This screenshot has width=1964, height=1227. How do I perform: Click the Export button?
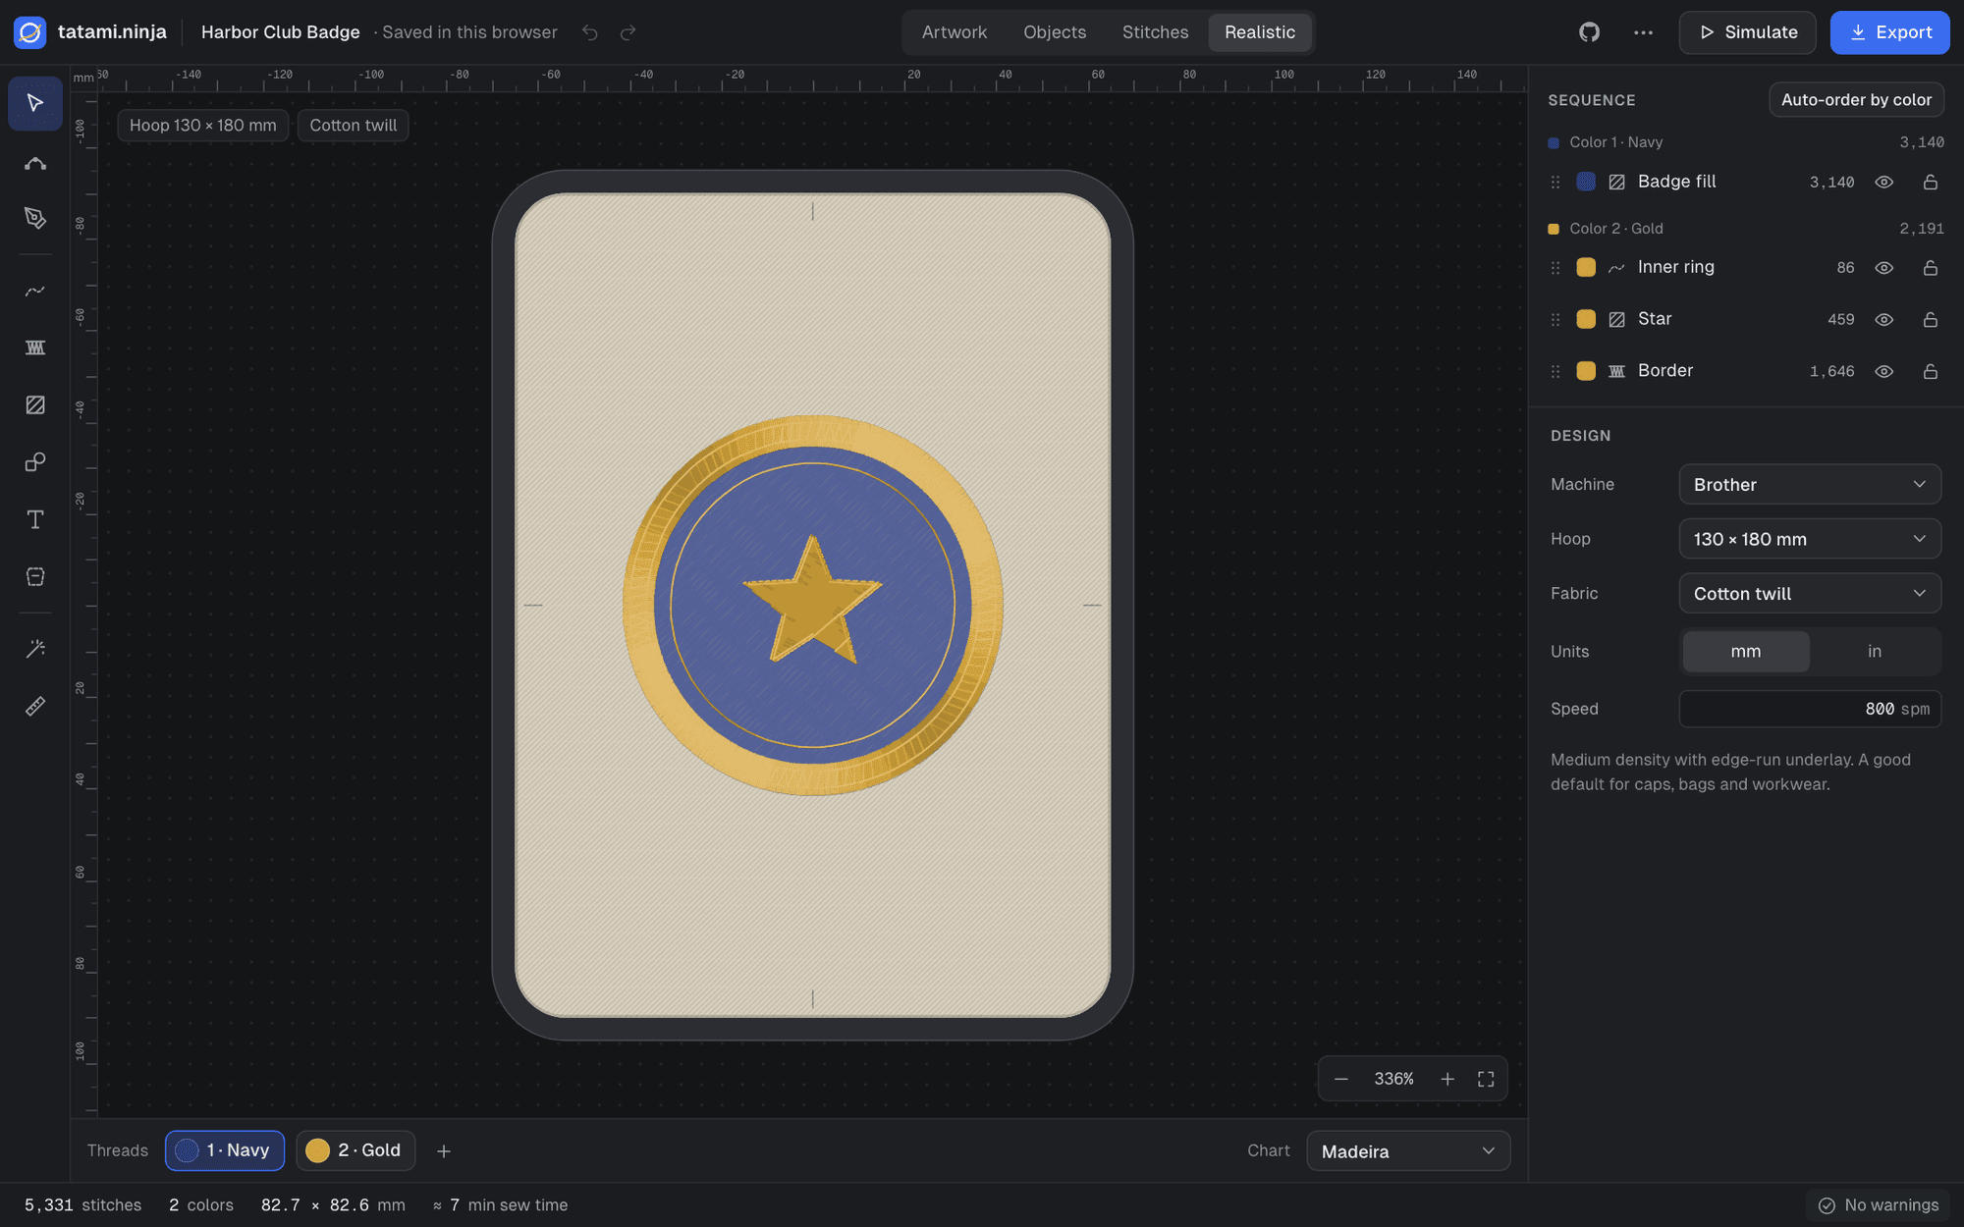1890,32
